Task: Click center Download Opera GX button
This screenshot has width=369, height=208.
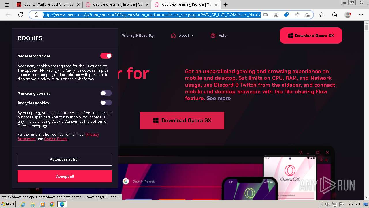Action: coord(182,120)
